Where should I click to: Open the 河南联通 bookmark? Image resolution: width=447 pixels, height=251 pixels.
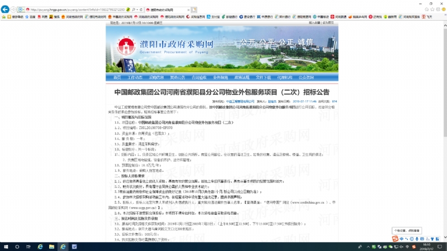[339, 17]
